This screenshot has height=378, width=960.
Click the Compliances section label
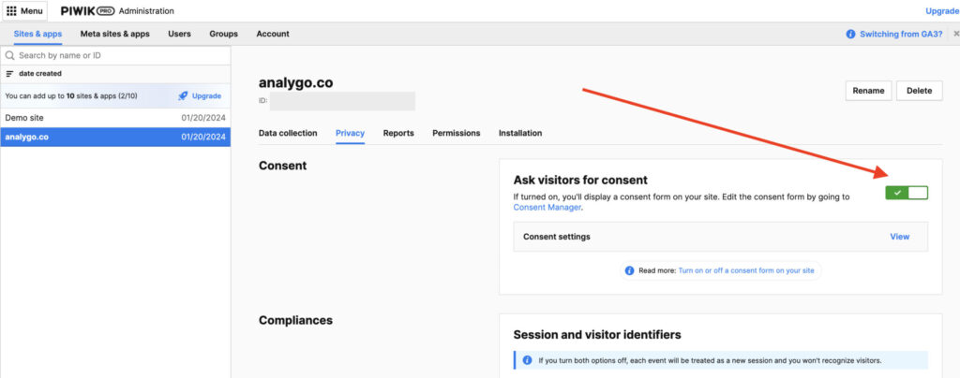point(295,320)
